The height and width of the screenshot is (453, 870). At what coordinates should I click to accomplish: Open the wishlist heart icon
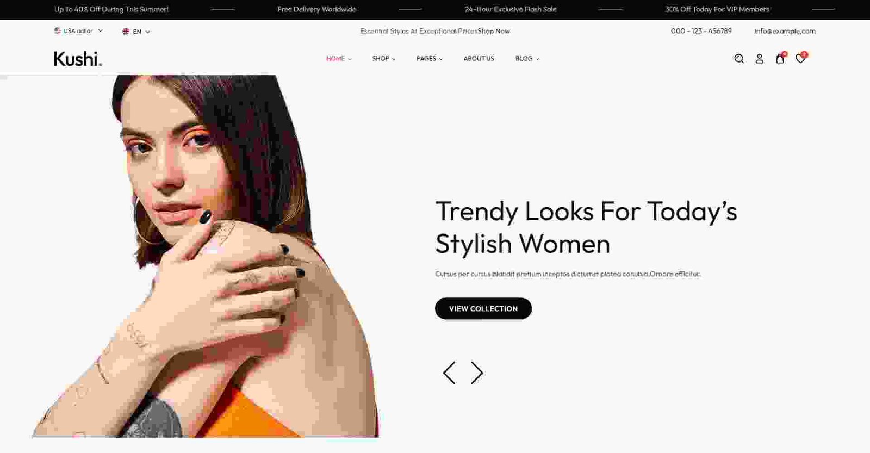(800, 58)
